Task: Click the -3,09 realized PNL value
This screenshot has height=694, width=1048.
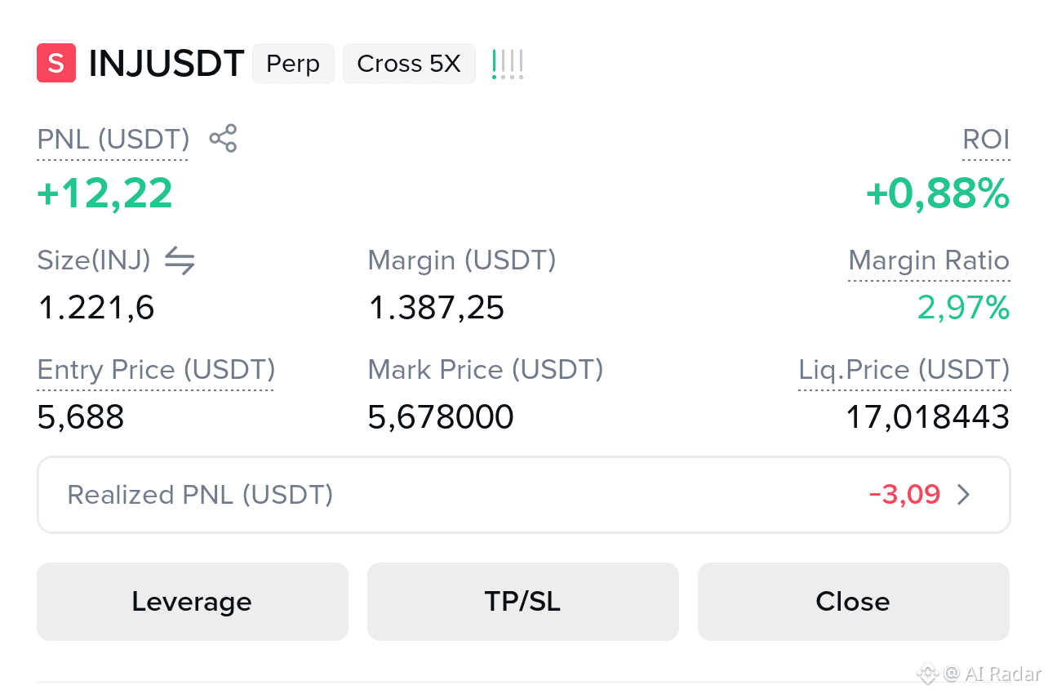Action: tap(905, 495)
